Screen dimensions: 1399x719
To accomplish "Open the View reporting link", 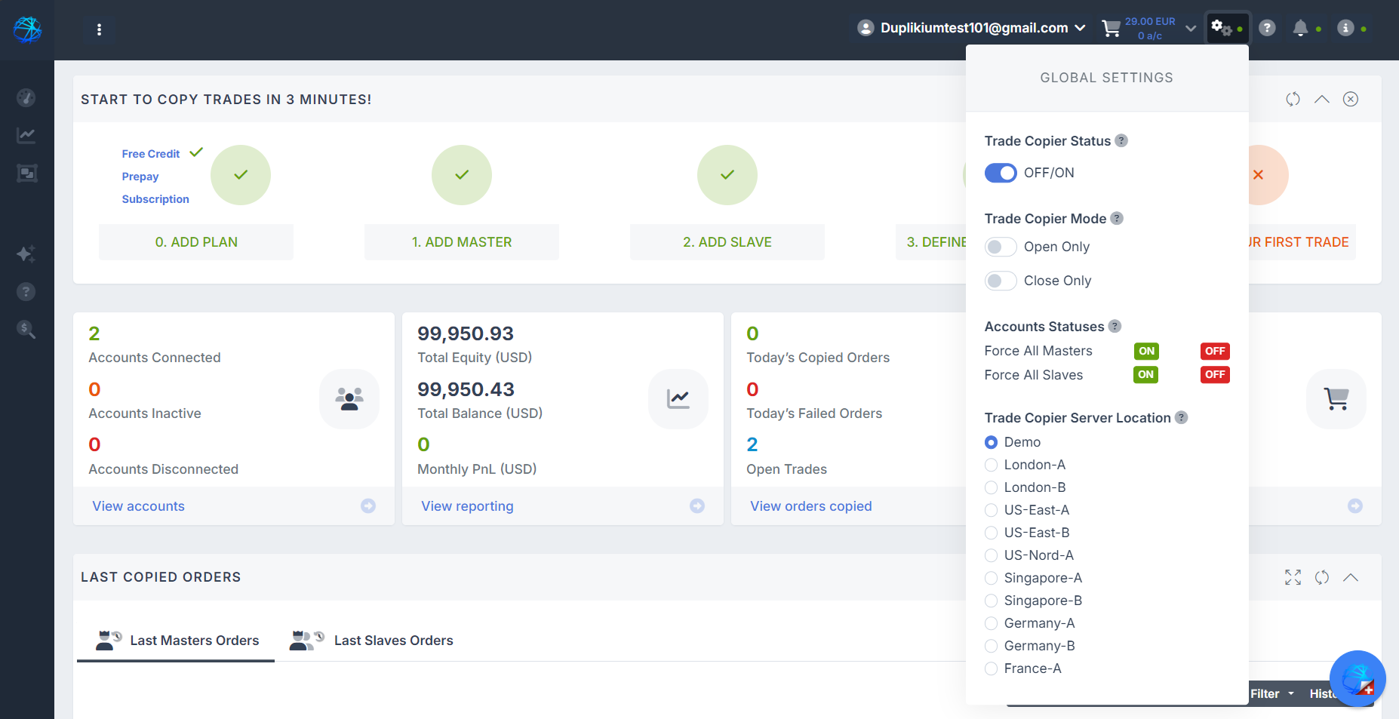I will point(467,506).
